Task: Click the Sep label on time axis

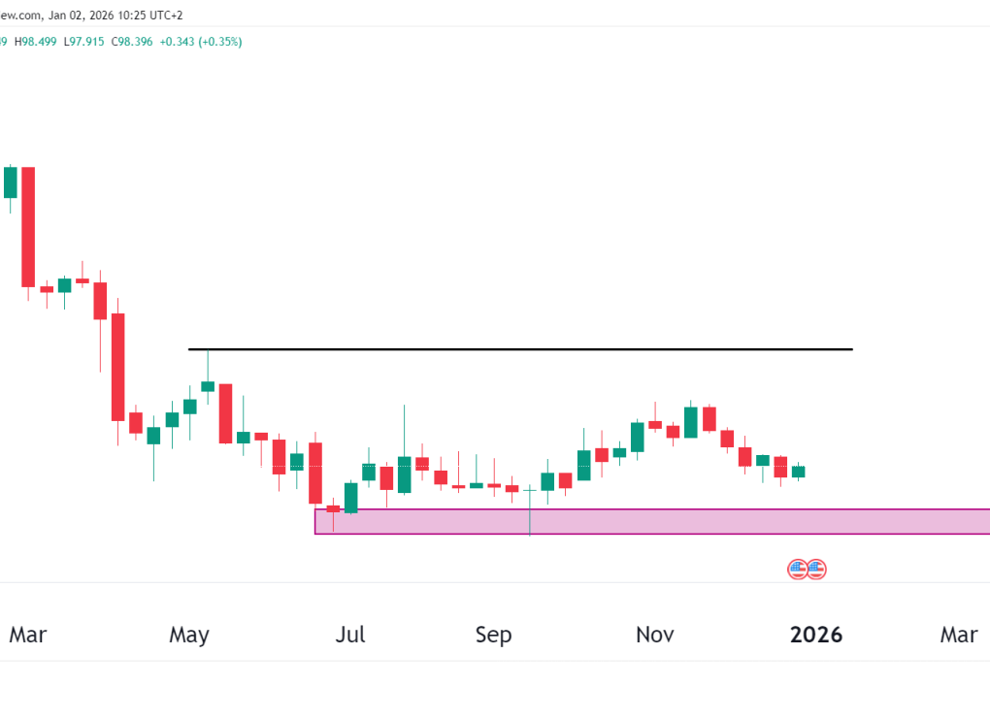Action: point(493,635)
